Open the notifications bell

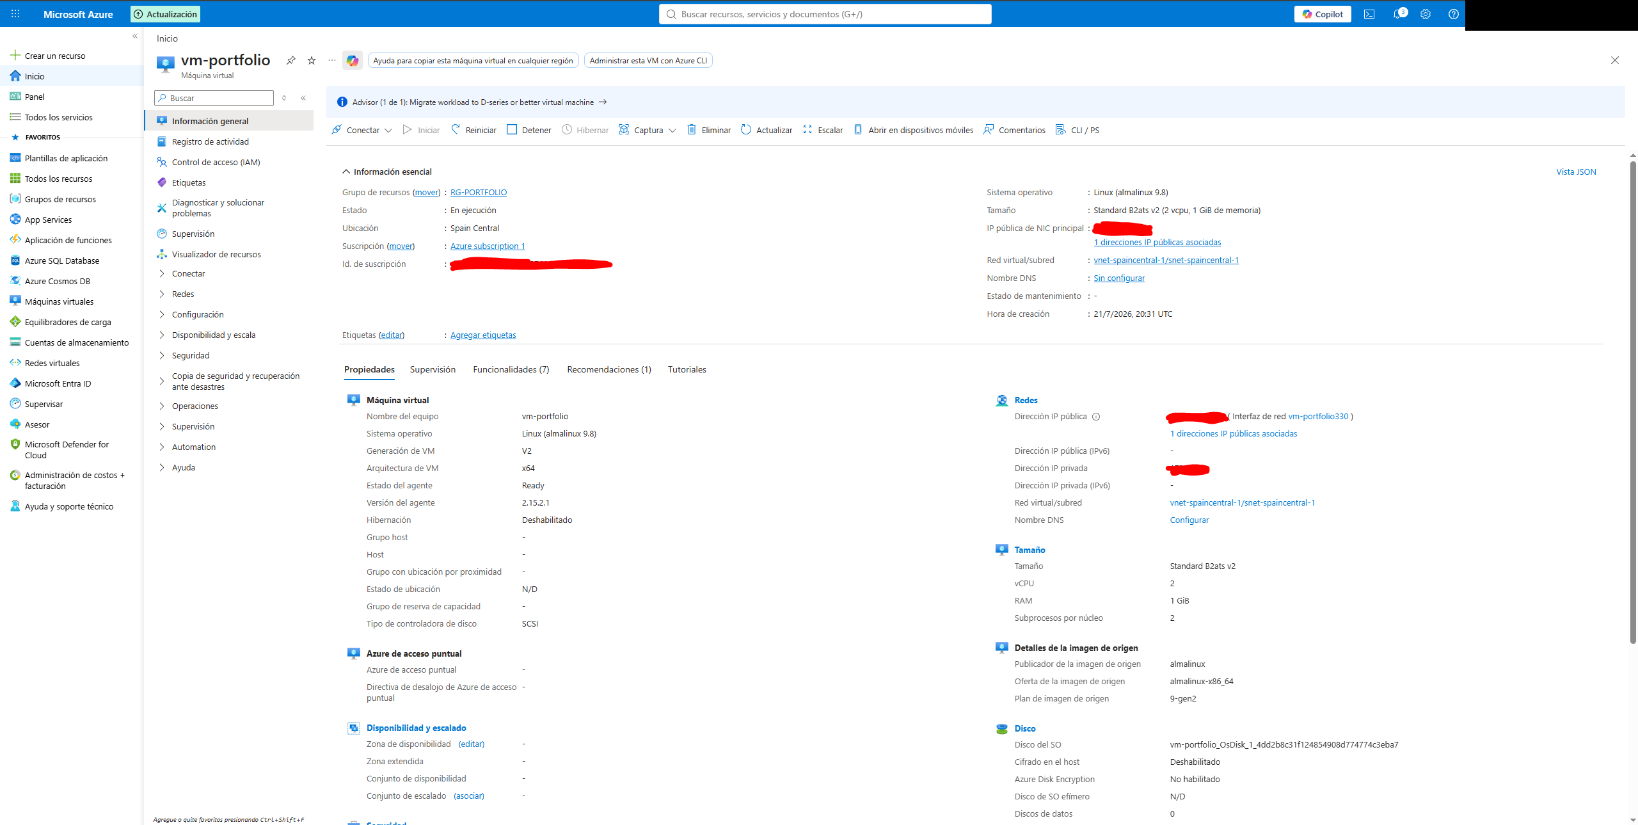[1399, 13]
